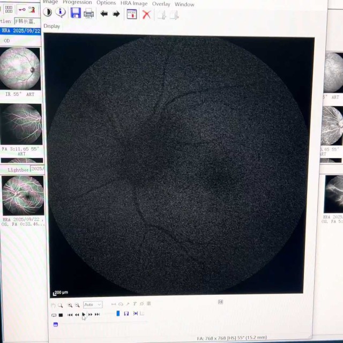Click the zoom in magnifier icon
Viewport: 343px width, 343px height.
pos(70,305)
